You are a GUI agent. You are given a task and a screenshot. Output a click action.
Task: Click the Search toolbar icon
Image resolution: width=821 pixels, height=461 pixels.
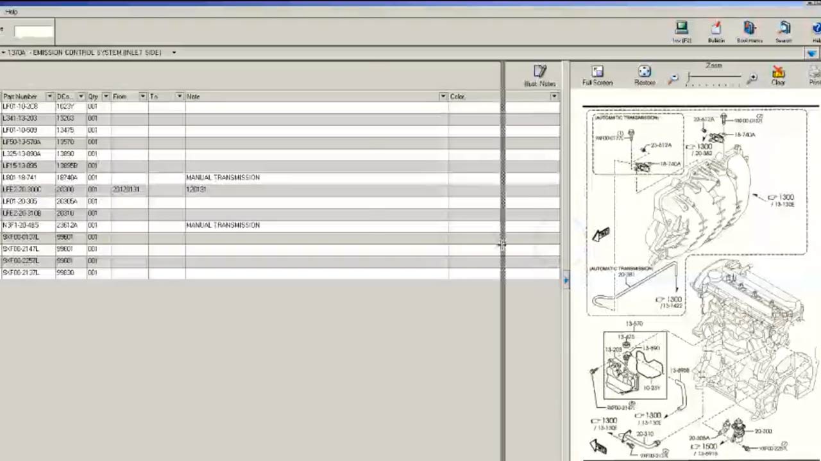784,31
